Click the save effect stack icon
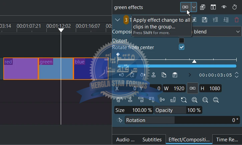242x145 pixels. tap(203, 7)
